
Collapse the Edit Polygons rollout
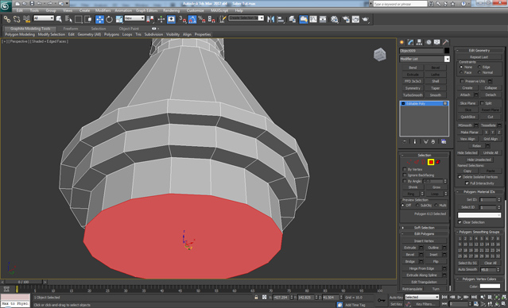coord(424,233)
